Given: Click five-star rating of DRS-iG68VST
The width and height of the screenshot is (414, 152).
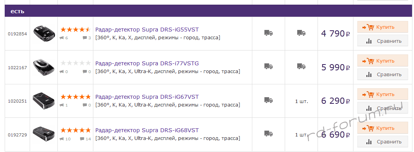Looking at the screenshot, I should coord(75,131).
